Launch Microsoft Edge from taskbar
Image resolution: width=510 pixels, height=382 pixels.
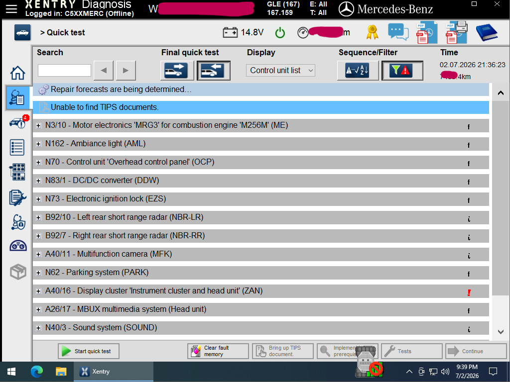pyautogui.click(x=37, y=372)
